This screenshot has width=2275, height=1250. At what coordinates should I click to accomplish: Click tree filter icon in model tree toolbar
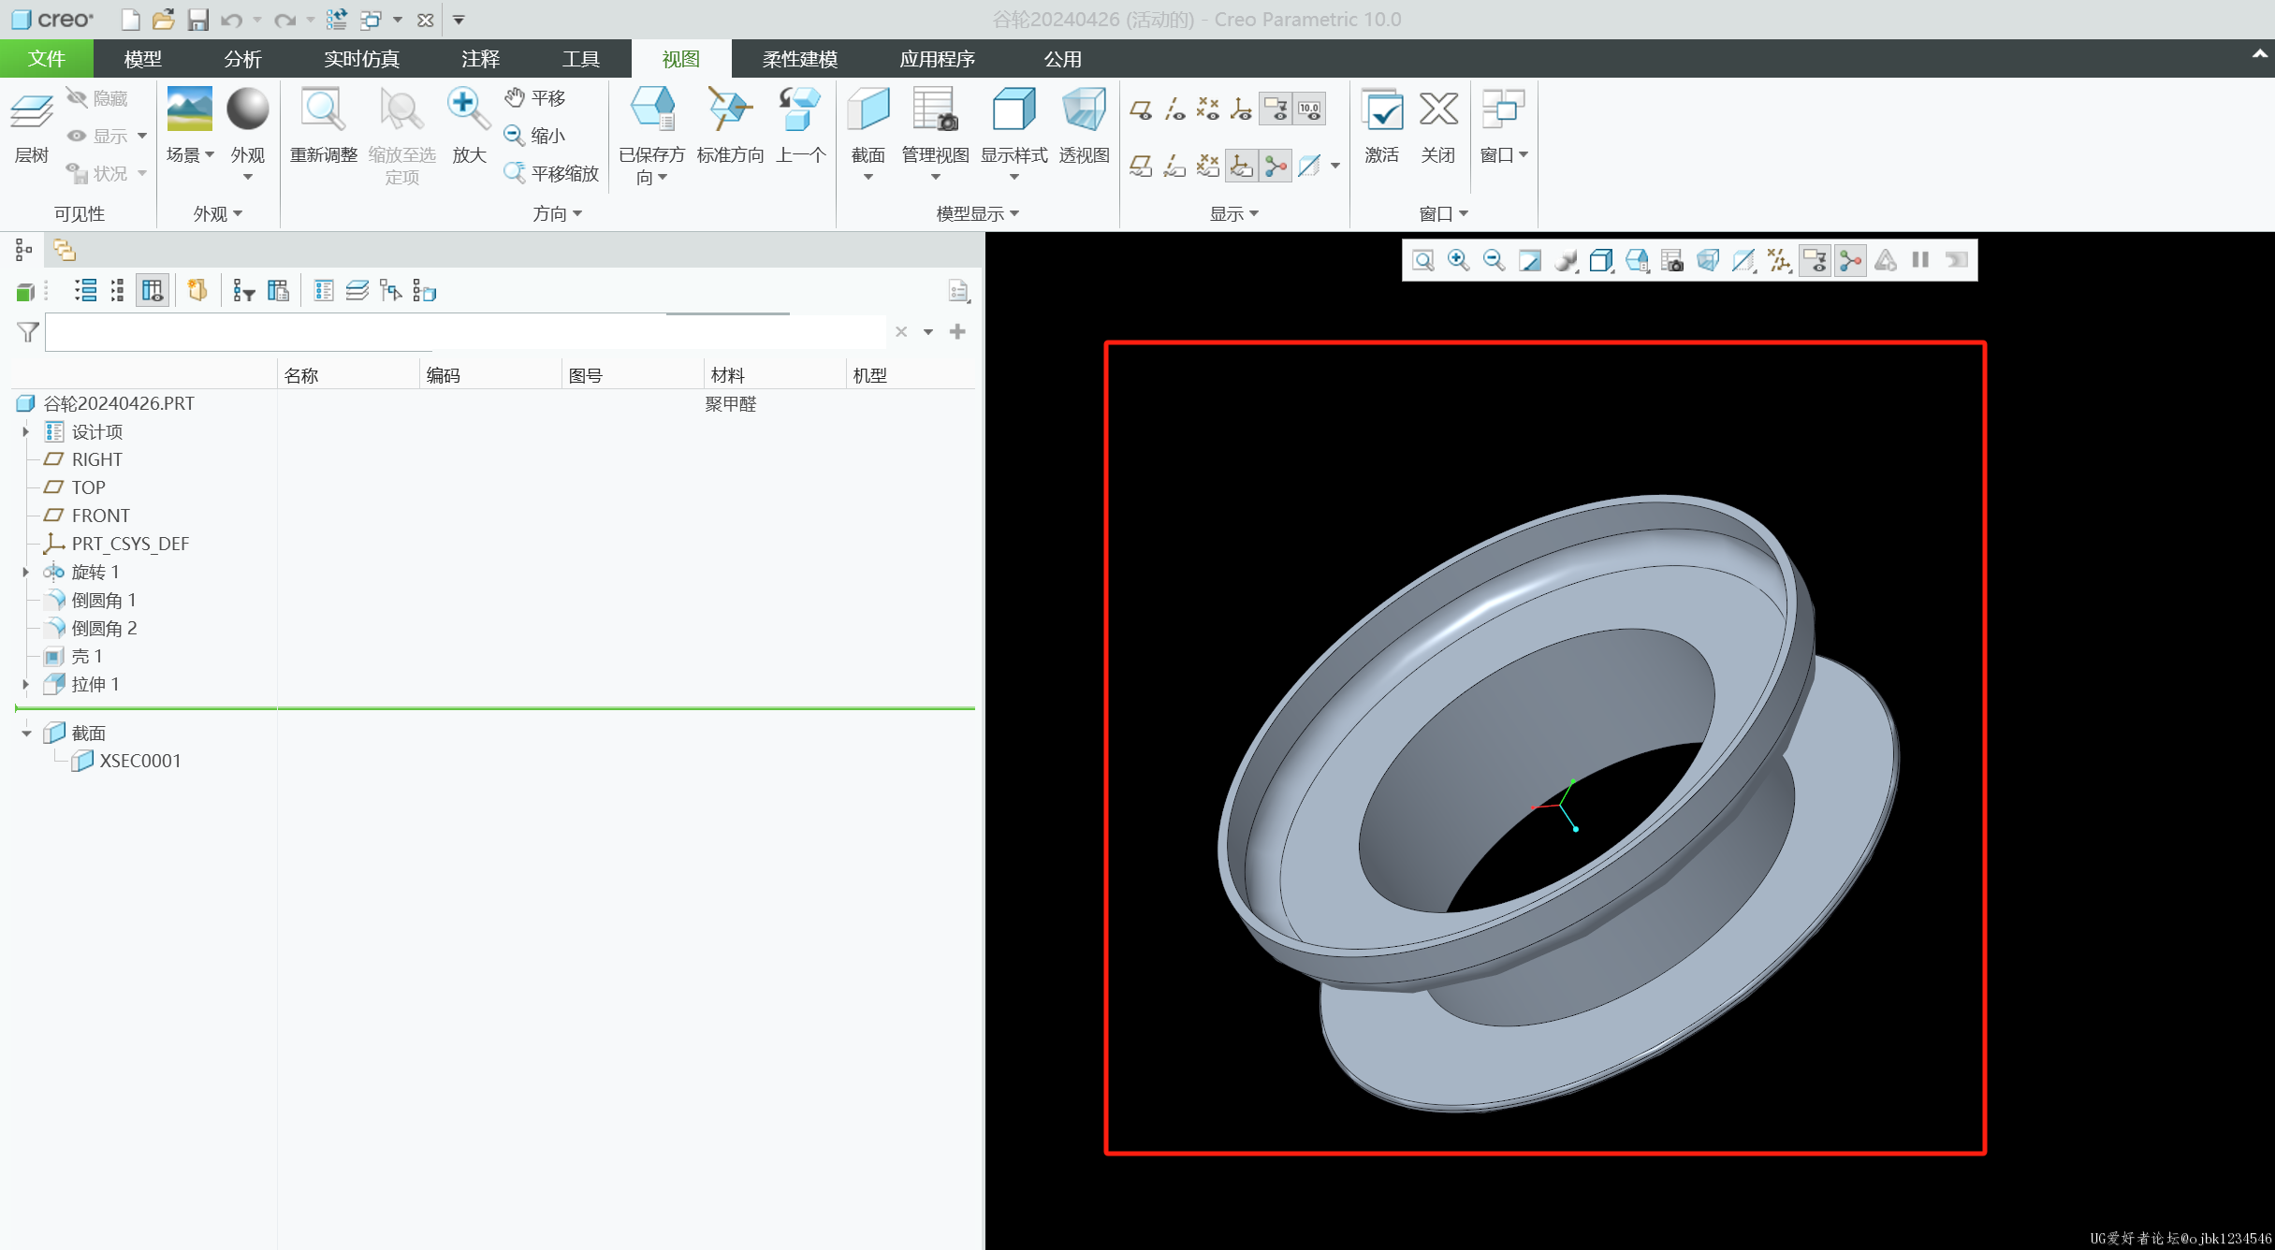tap(243, 291)
